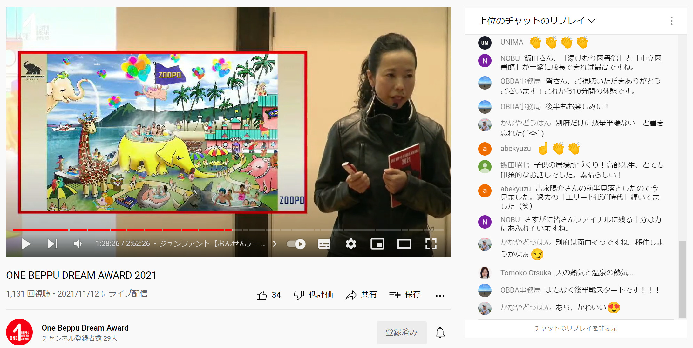
Task: Click abekyuzu avatar beside 吉永陽介さん message
Action: tap(485, 191)
